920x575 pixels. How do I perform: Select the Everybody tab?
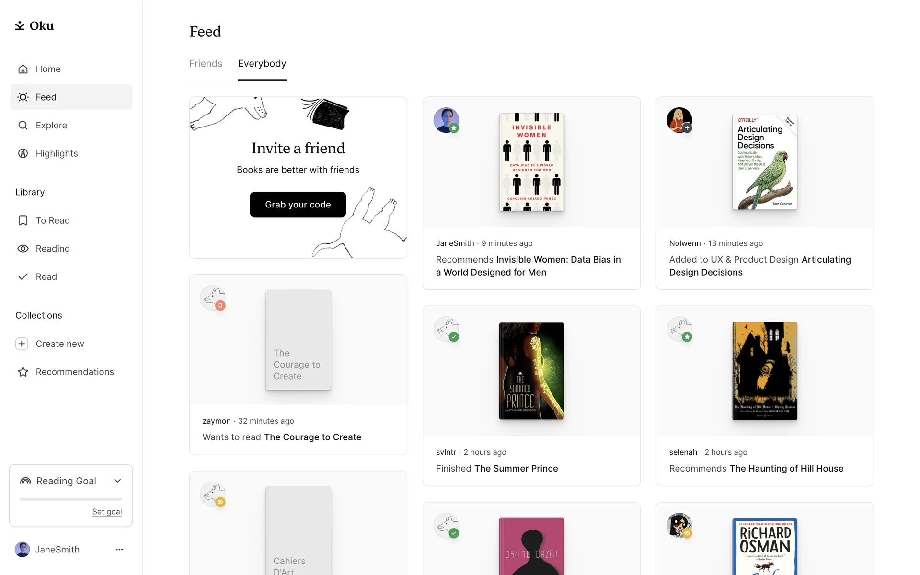tap(262, 64)
